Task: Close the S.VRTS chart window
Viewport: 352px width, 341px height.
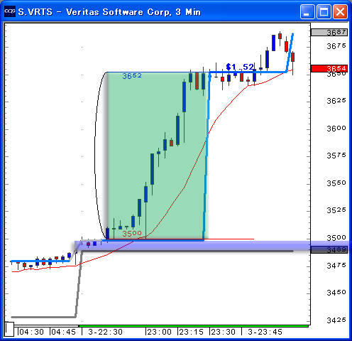Action: tap(340, 11)
